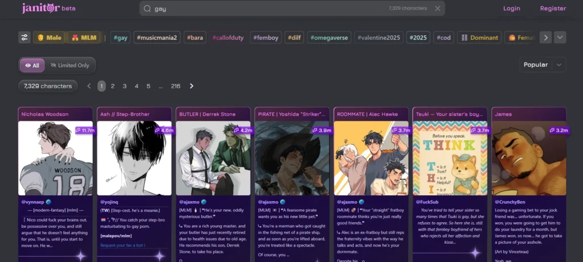Screen dimensions: 583x262
Task: Toggle the #dilf tag
Action: [x=294, y=38]
